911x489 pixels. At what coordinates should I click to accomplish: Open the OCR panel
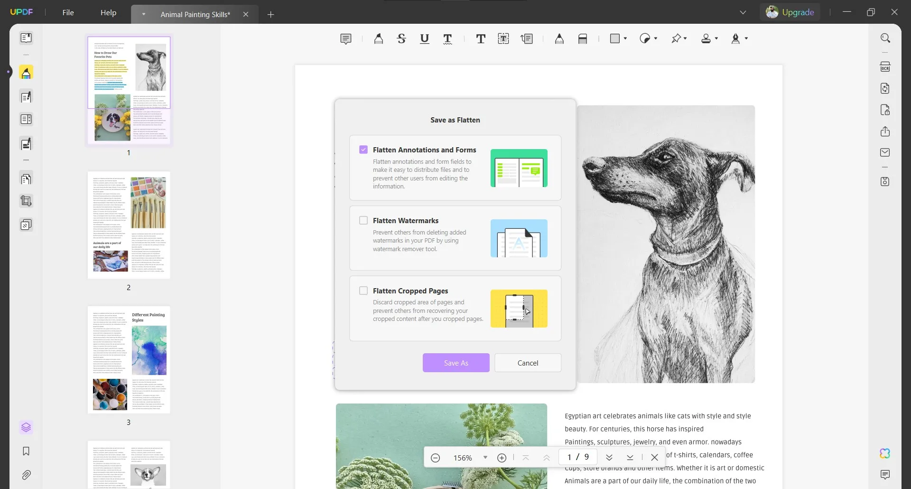[x=885, y=66]
